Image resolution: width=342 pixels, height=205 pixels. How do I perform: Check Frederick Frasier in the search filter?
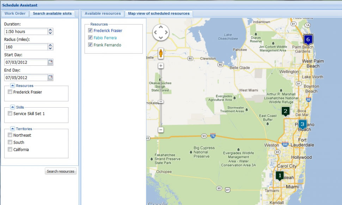10,92
